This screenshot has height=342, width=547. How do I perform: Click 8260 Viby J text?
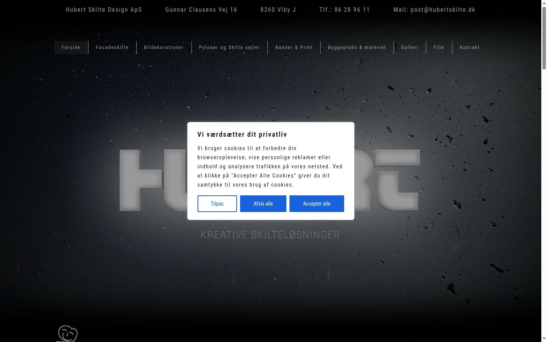pos(278,10)
